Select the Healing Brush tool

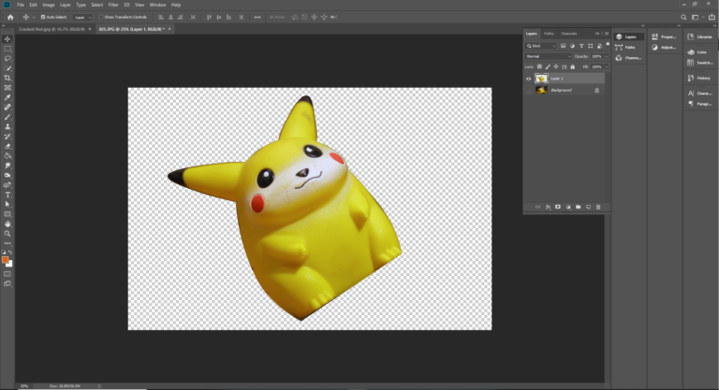pyautogui.click(x=7, y=108)
